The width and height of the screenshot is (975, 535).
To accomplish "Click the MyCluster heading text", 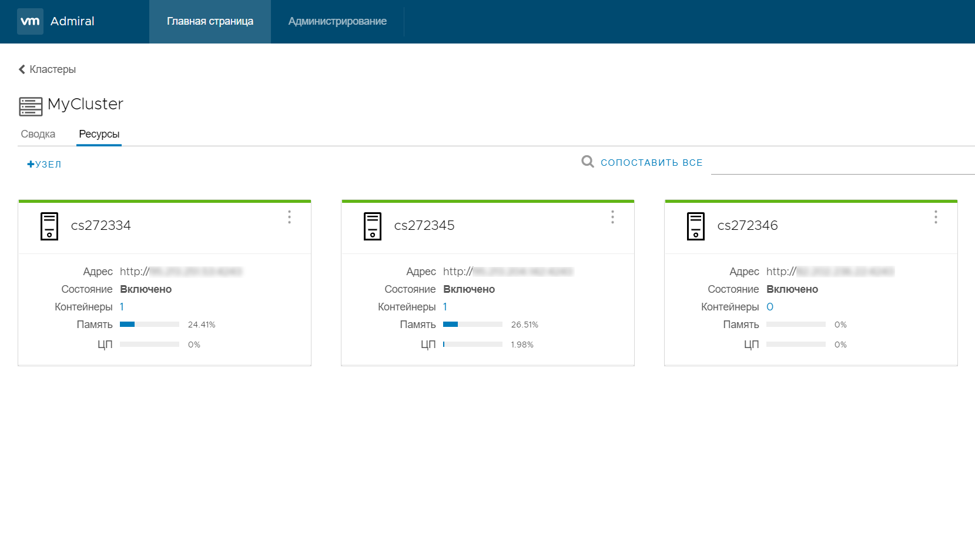I will tap(85, 104).
